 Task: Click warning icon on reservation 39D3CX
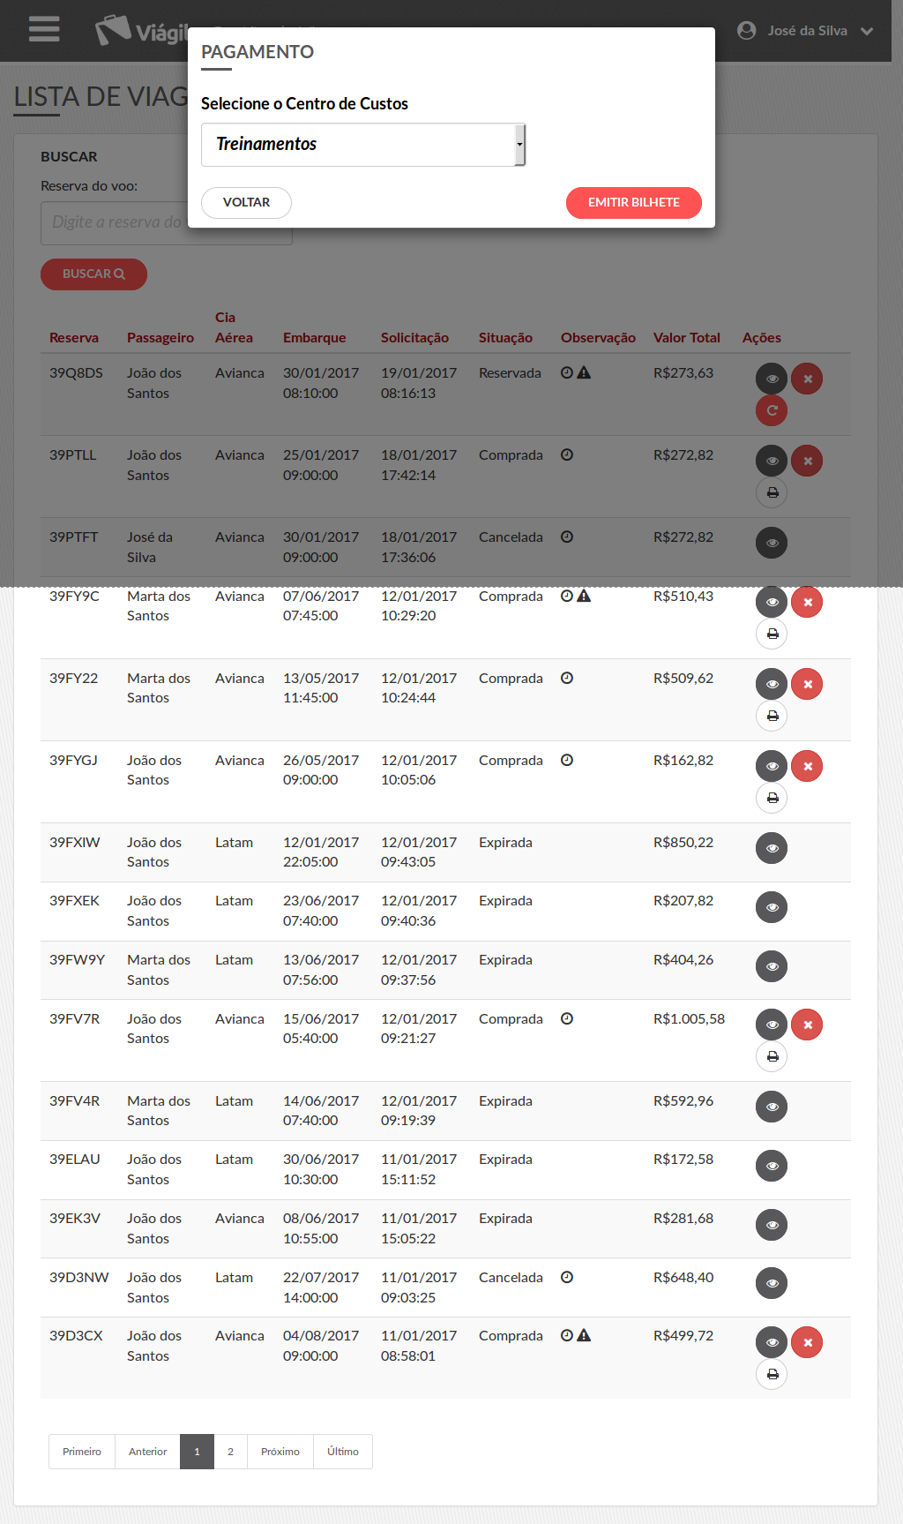(x=584, y=1336)
